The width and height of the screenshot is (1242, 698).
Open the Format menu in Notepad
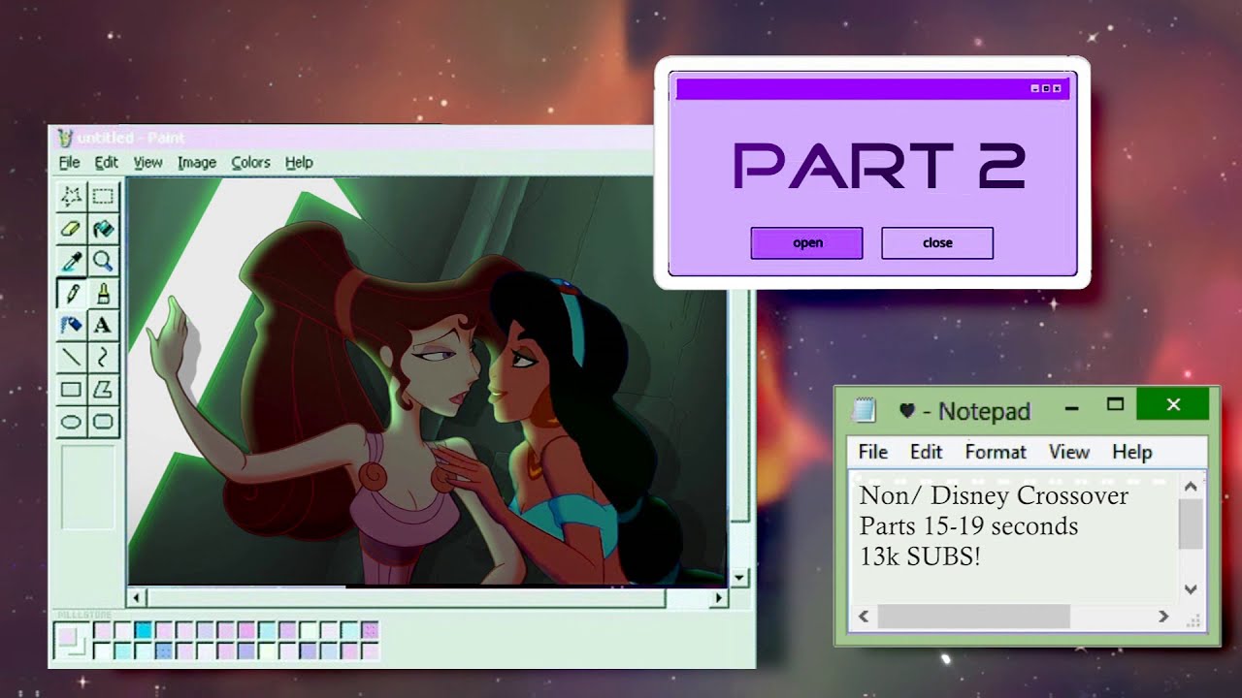tap(996, 452)
